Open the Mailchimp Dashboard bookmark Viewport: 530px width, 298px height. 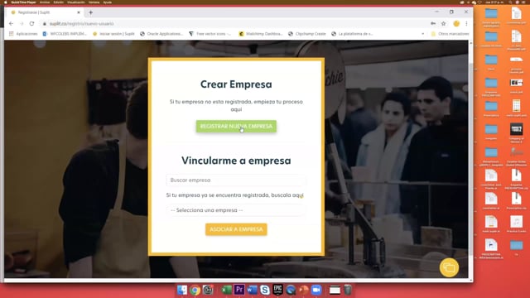[261, 34]
